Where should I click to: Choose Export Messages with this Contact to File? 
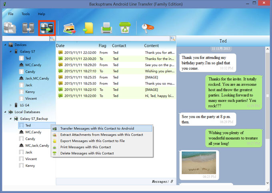[x=102, y=141]
